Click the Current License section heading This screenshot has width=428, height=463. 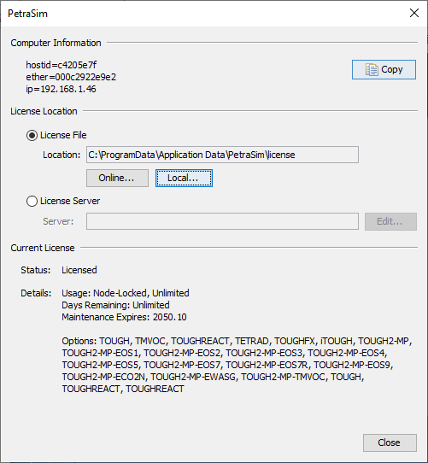coord(43,248)
